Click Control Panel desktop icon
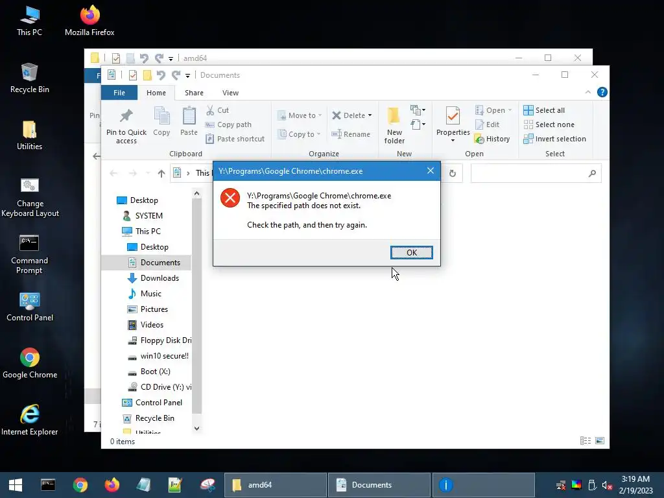664x498 pixels. click(x=30, y=307)
